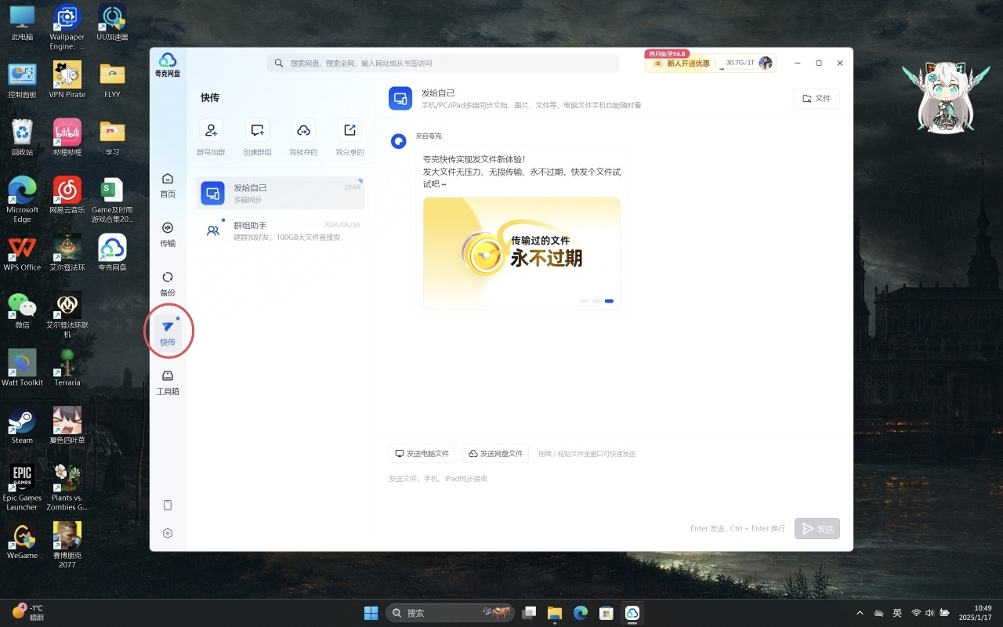
Task: Click the search box in Quark window
Action: coord(443,63)
